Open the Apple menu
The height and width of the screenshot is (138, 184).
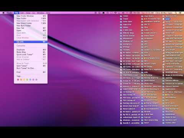point(3,13)
